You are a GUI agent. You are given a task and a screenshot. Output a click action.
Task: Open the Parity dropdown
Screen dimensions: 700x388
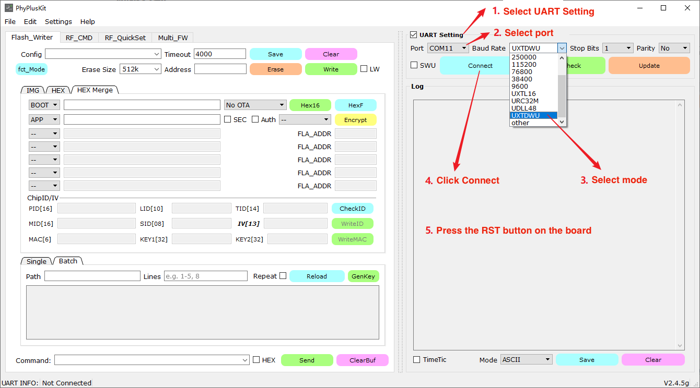click(x=674, y=48)
